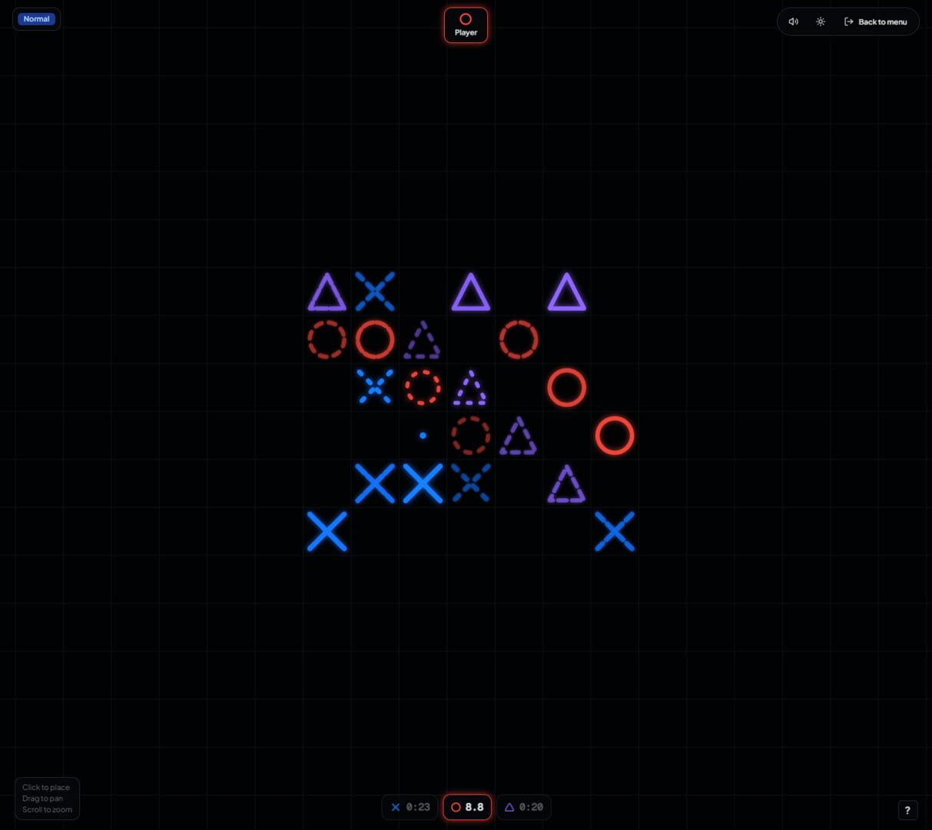Open help via the question mark button
Screen dimensions: 932x830
pyautogui.click(x=907, y=810)
